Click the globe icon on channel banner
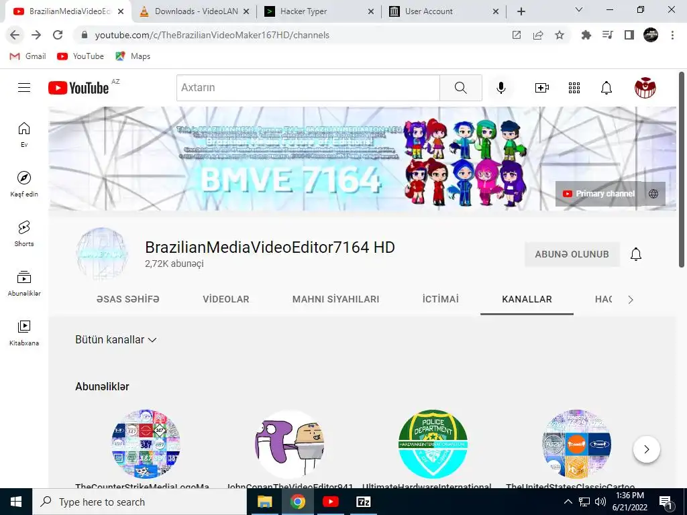687x515 pixels. point(653,194)
